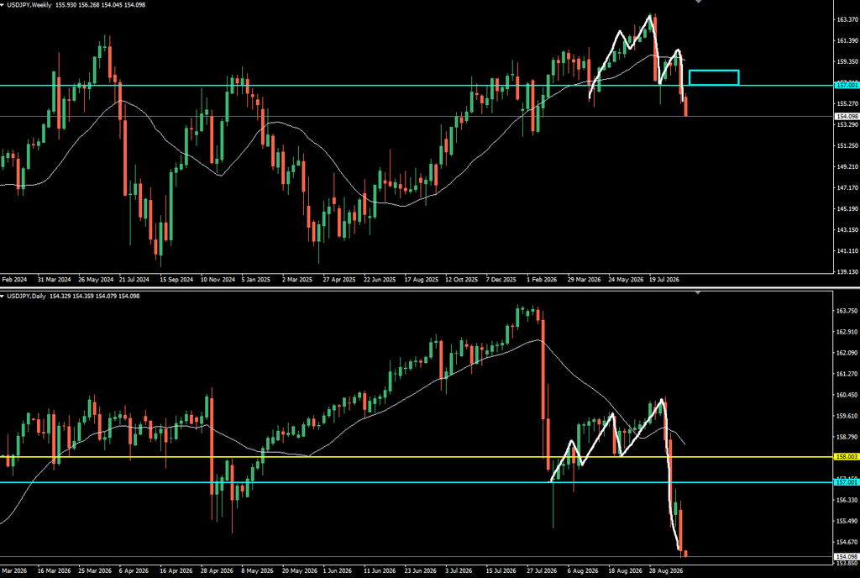
Task: Click the 154.098 price label on daily axis
Action: pos(847,557)
